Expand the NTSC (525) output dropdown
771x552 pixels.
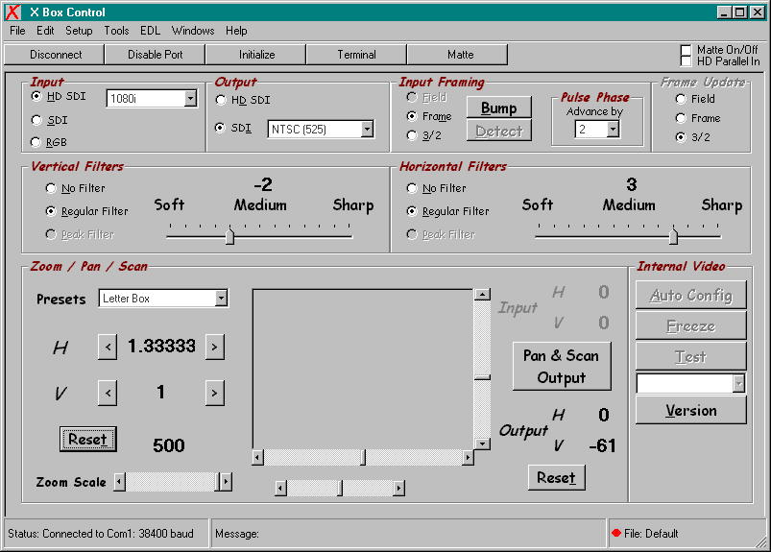pos(367,129)
